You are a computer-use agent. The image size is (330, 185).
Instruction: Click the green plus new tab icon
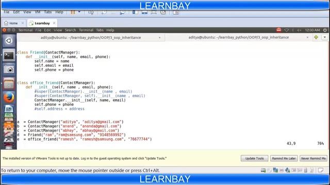click(316, 38)
